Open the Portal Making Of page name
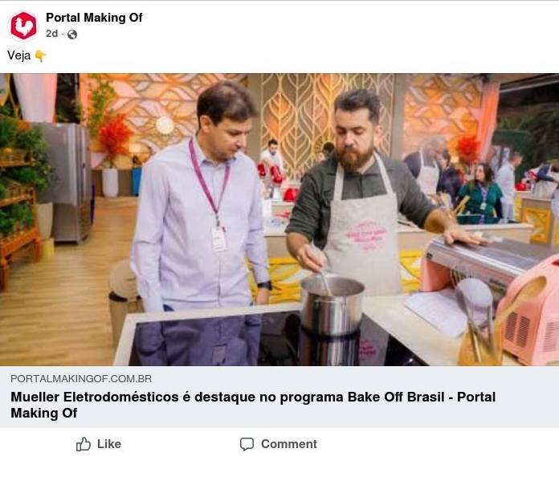The width and height of the screenshot is (559, 481). pos(94,18)
